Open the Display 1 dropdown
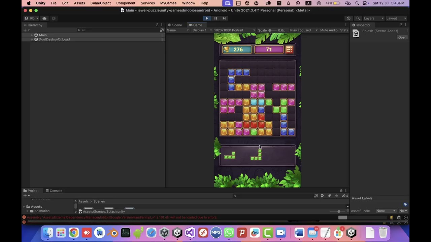The image size is (431, 242). coord(202,30)
